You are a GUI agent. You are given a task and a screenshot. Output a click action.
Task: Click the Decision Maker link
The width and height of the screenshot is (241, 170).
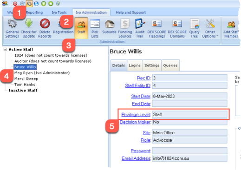click(x=135, y=122)
